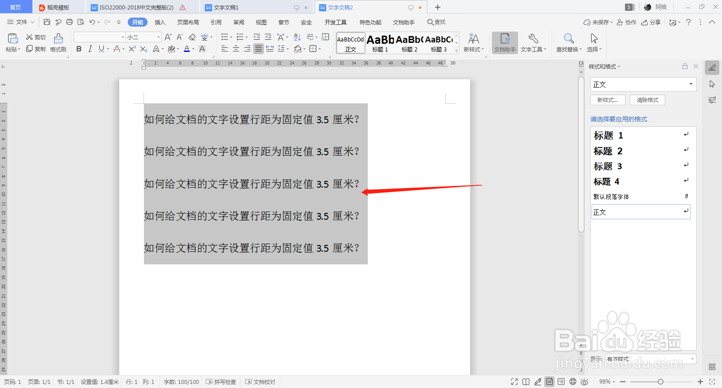The height and width of the screenshot is (388, 722).
Task: Click the Paste clipboard icon
Action: pyautogui.click(x=13, y=39)
